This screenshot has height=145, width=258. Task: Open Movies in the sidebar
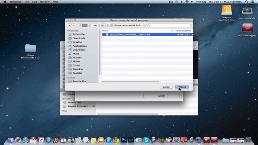click(77, 61)
